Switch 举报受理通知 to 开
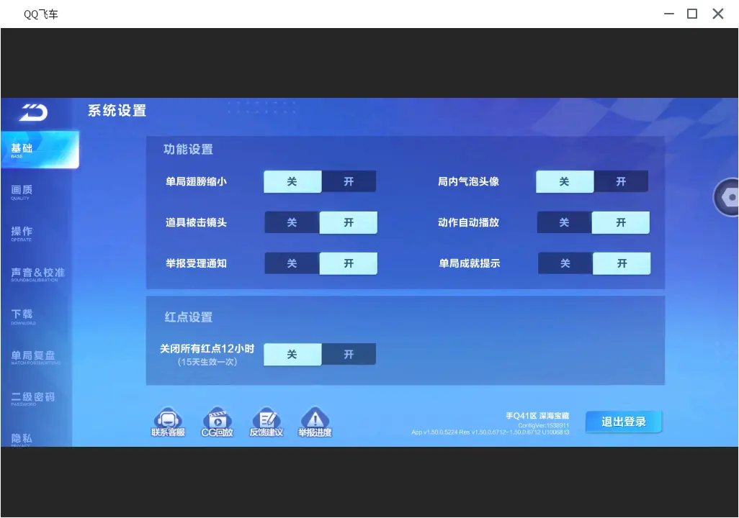The width and height of the screenshot is (739, 518). pos(349,264)
